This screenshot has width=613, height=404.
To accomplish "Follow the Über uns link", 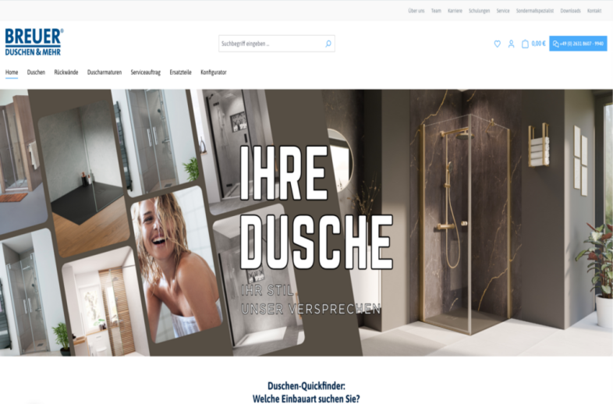I will (x=416, y=11).
